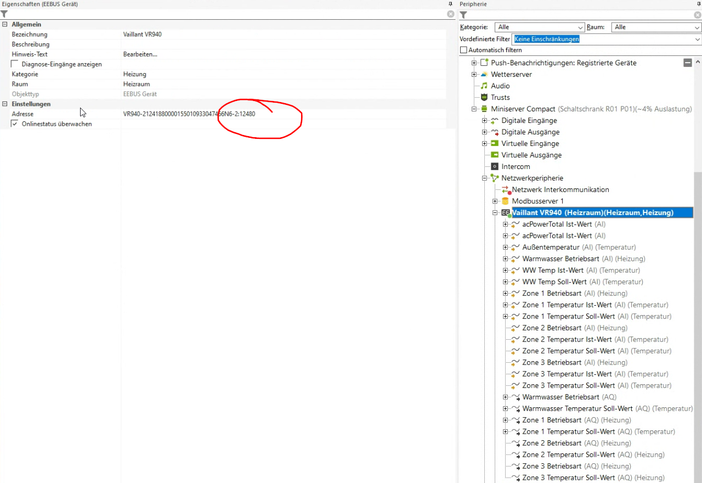Expand the Virtuelle Eingänge tree node
The image size is (702, 483).
click(484, 144)
